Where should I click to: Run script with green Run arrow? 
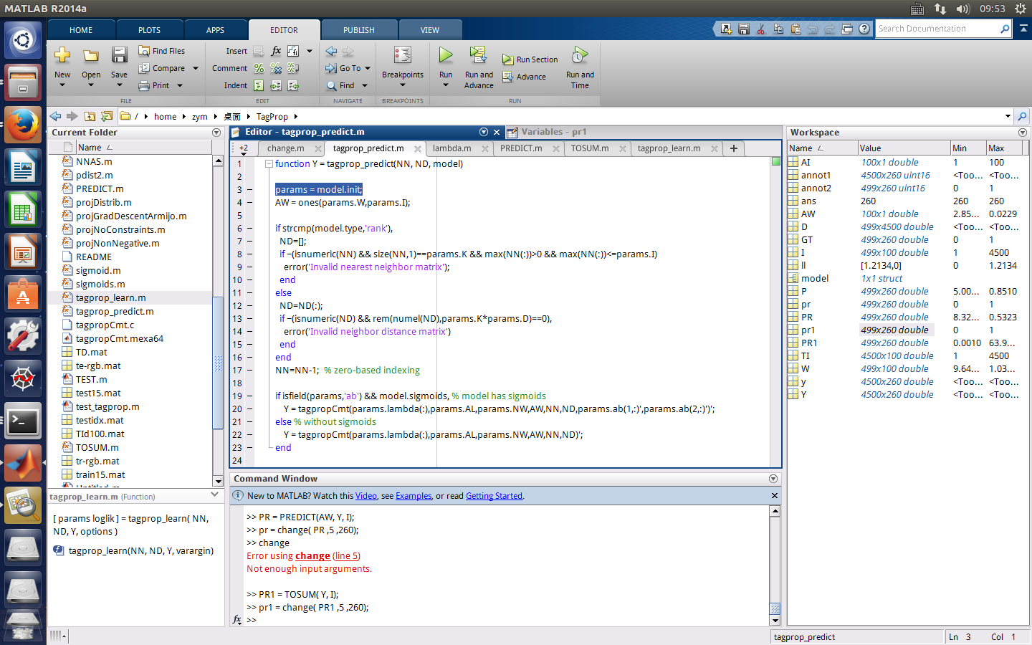(x=446, y=55)
